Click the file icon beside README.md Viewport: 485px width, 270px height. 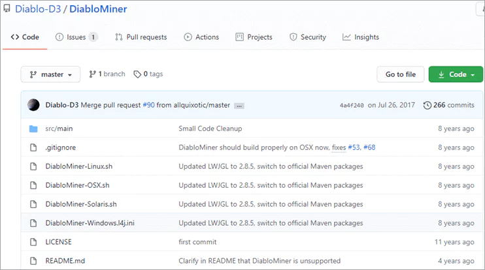pyautogui.click(x=33, y=261)
